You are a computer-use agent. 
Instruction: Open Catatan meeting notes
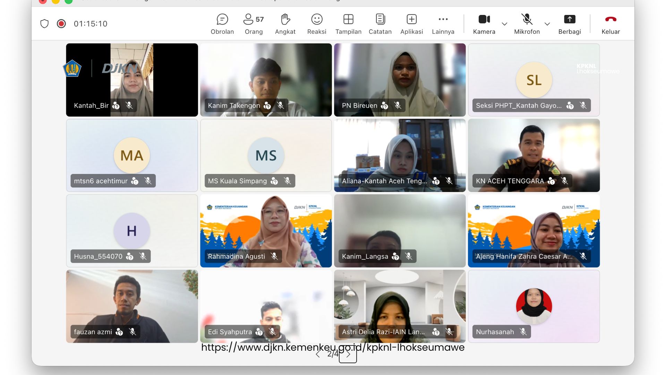tap(380, 24)
